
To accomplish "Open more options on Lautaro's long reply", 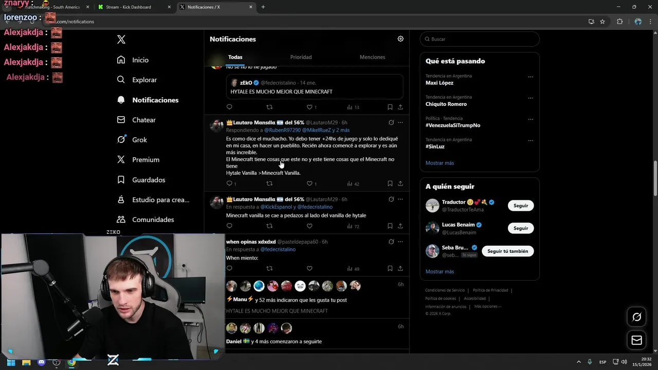I will pos(400,122).
